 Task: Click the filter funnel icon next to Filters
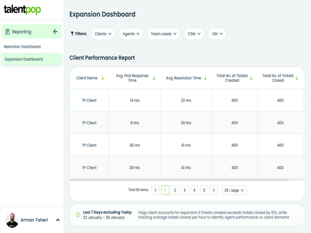(x=72, y=34)
